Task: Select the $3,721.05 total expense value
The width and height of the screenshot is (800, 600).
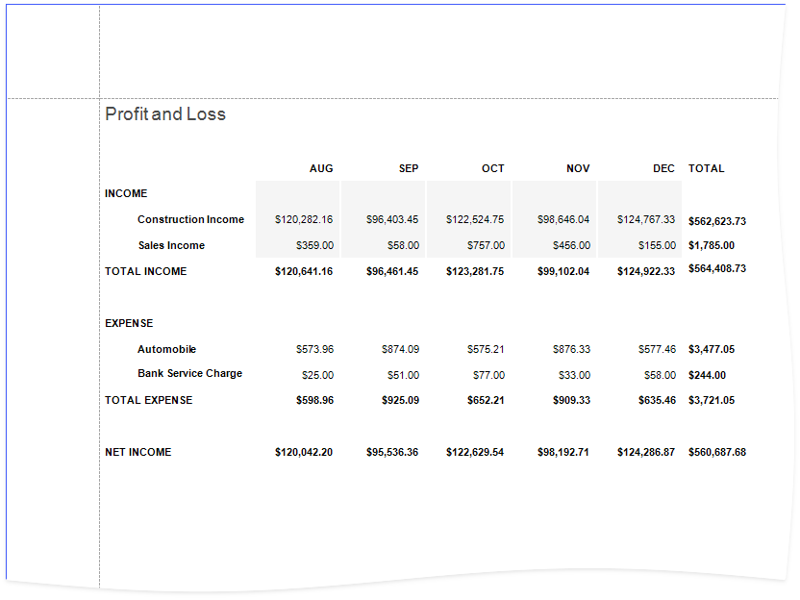Action: 712,400
